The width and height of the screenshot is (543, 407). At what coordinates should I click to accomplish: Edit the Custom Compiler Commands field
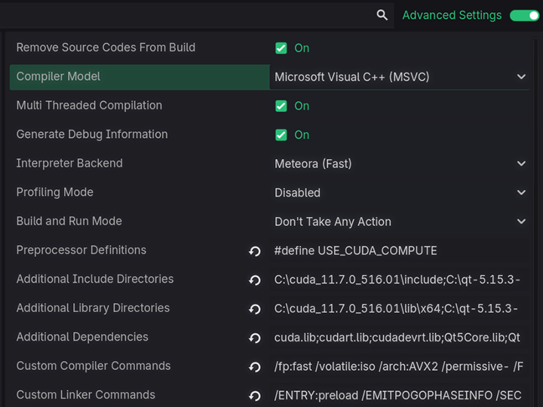400,366
